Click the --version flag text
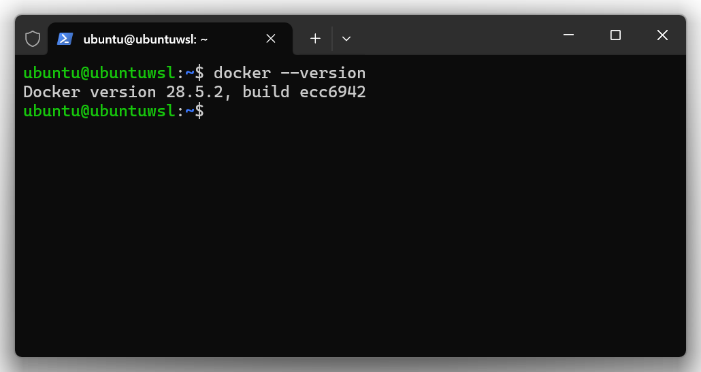 (323, 73)
